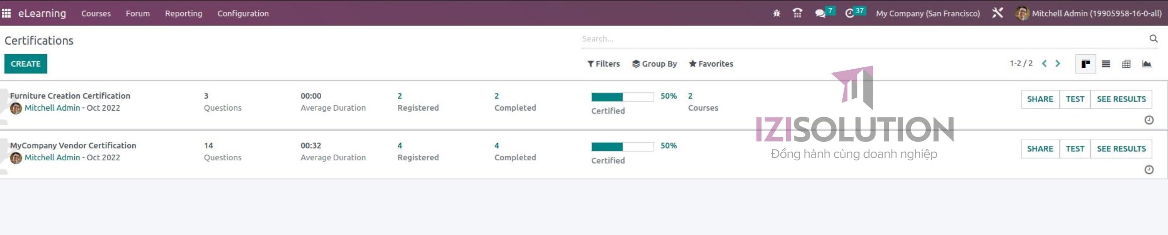The image size is (1168, 235).
Task: Open Courses menu
Action: tap(96, 13)
